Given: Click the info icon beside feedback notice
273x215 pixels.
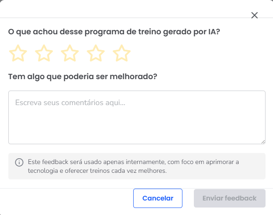Looking at the screenshot, I should click(19, 162).
